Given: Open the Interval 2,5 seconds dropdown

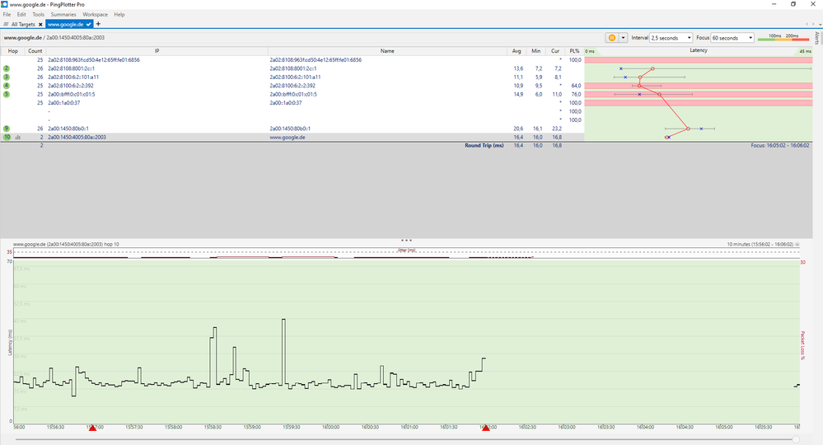Looking at the screenshot, I should [671, 38].
